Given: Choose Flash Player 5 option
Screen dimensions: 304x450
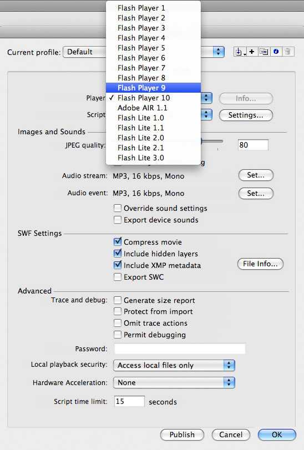Looking at the screenshot, I should pyautogui.click(x=153, y=48).
